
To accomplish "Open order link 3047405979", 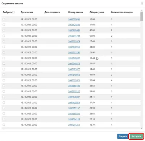I will [74, 102].
